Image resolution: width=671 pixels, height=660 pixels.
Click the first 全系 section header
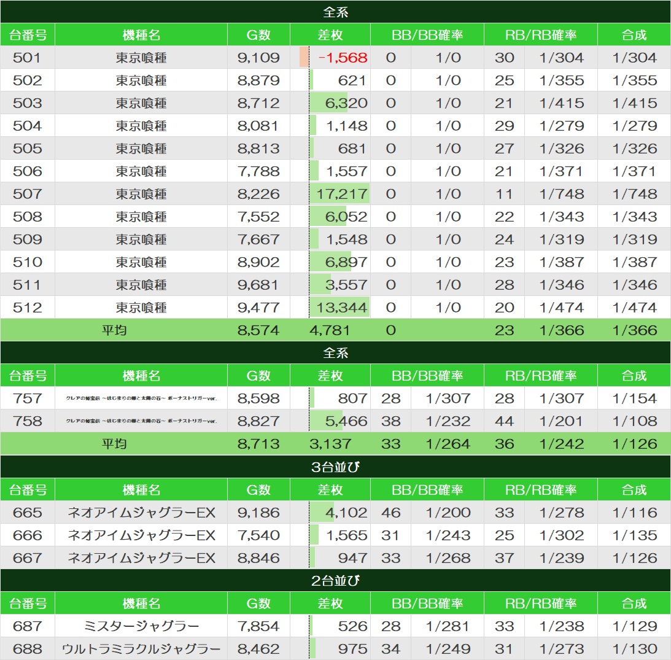coord(335,12)
